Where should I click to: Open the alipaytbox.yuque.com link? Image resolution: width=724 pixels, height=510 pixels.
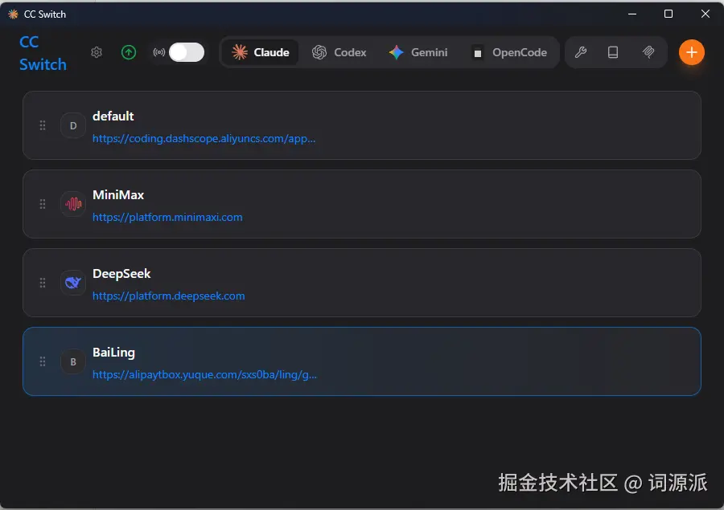204,374
